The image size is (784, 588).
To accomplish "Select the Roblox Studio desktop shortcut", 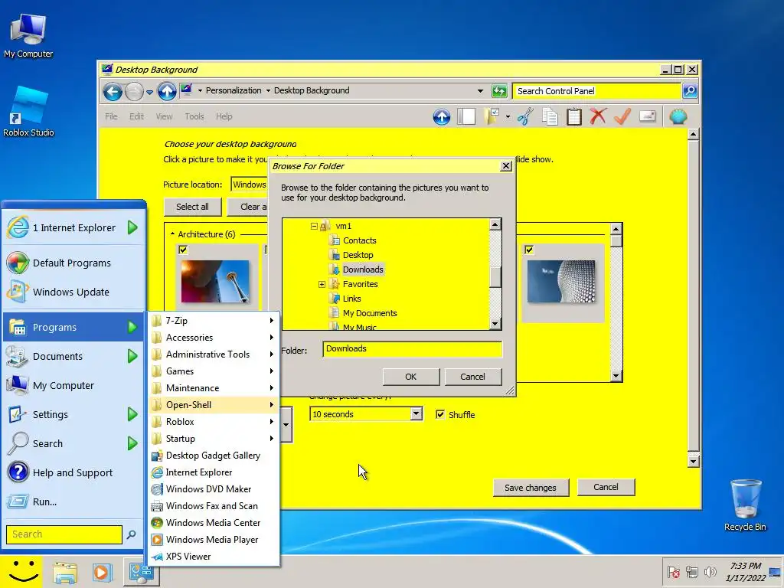I will (28, 111).
